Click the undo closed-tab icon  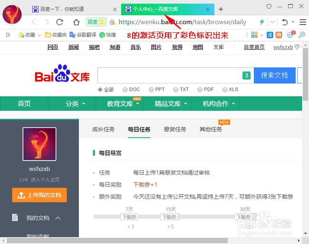tap(285, 22)
